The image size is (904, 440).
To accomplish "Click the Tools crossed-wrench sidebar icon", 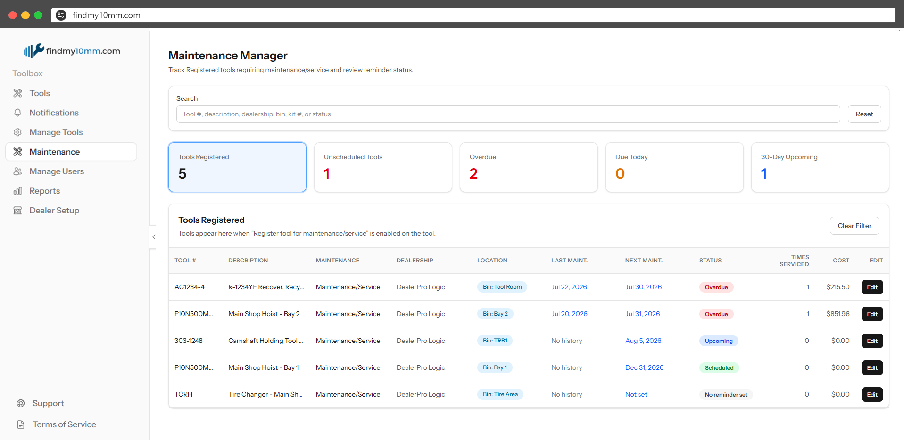I will pos(18,93).
